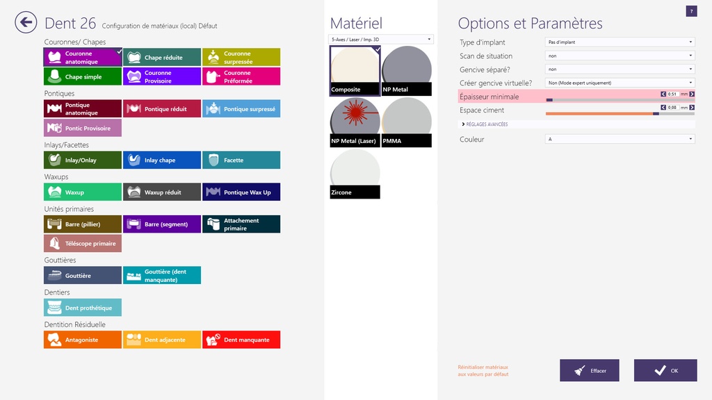Viewport: 712px width, 400px height.
Task: Mark tooth as Dent manquante
Action: [x=241, y=340]
